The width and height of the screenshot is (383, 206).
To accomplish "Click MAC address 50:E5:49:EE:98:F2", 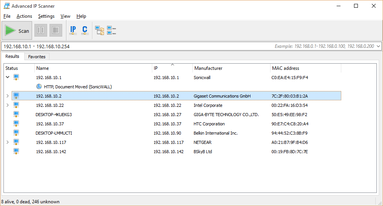I will pyautogui.click(x=289, y=115).
